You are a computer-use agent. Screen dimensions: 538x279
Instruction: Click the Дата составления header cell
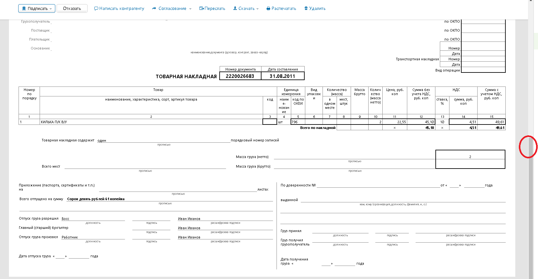(x=283, y=69)
